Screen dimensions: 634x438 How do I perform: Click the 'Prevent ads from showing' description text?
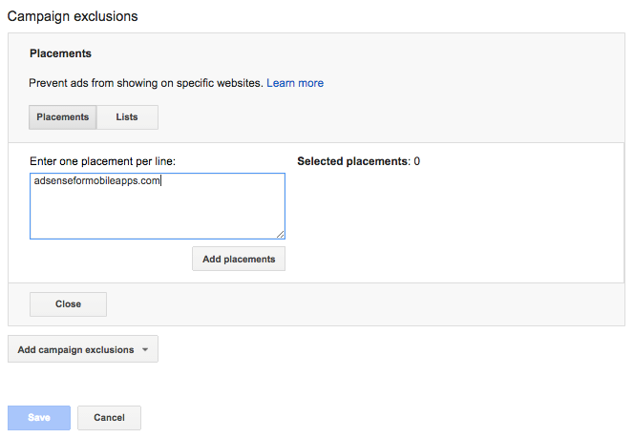pyautogui.click(x=145, y=83)
